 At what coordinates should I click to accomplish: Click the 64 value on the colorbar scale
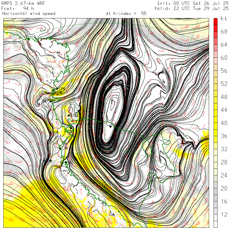pyautogui.click(x=224, y=44)
